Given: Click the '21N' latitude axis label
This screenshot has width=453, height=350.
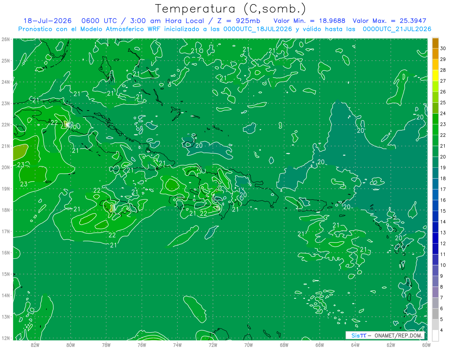Looking at the screenshot, I should click(5, 146).
